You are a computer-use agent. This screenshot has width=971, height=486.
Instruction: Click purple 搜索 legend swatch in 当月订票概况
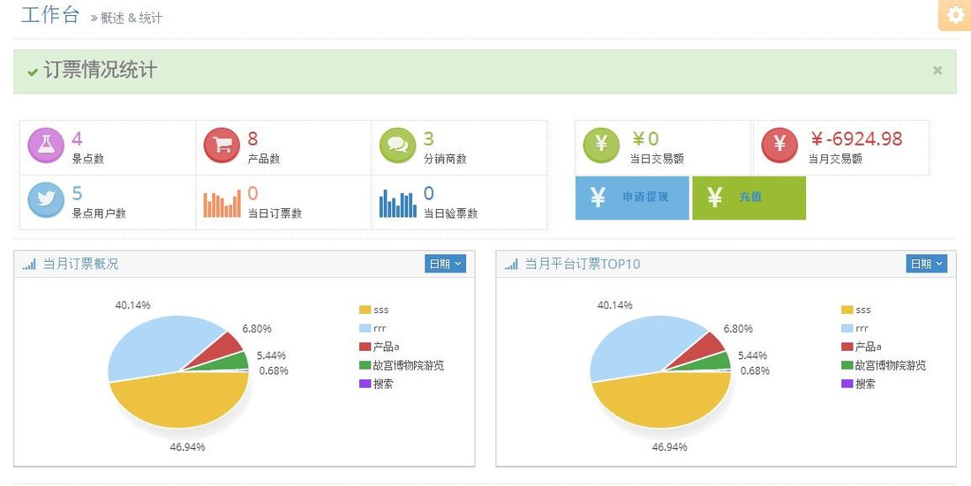coord(365,384)
